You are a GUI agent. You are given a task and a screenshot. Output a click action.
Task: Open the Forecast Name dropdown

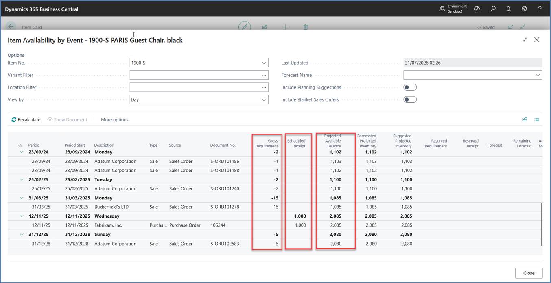point(538,75)
